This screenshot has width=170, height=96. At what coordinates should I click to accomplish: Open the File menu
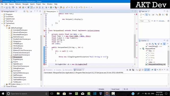coord(2,4)
